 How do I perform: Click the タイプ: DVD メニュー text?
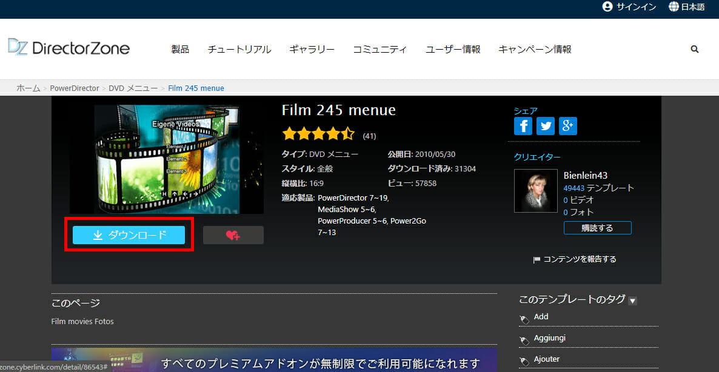point(319,154)
